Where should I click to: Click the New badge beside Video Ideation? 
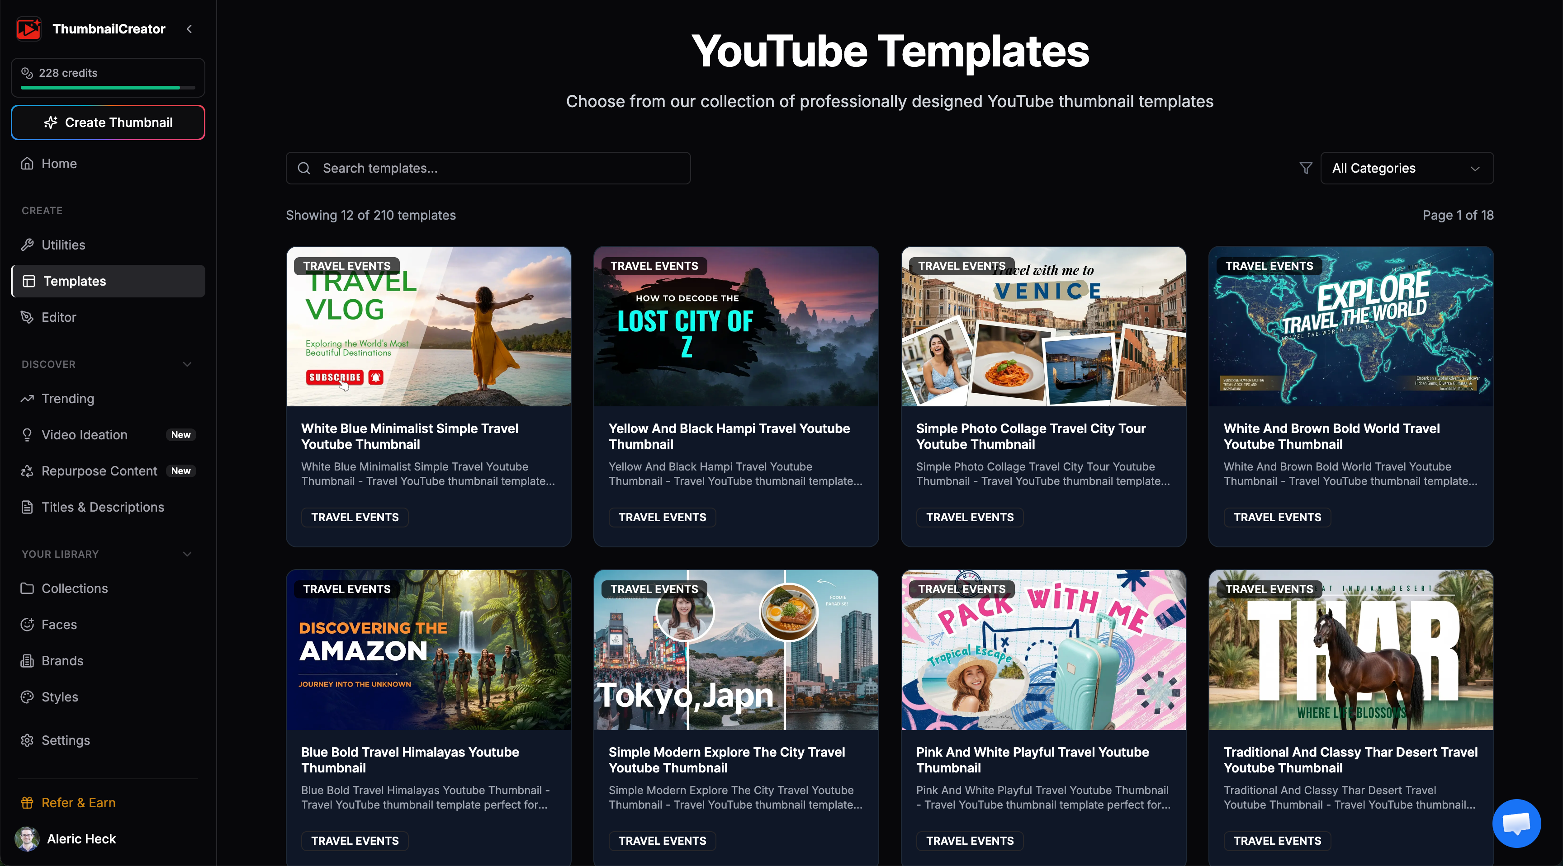point(181,434)
